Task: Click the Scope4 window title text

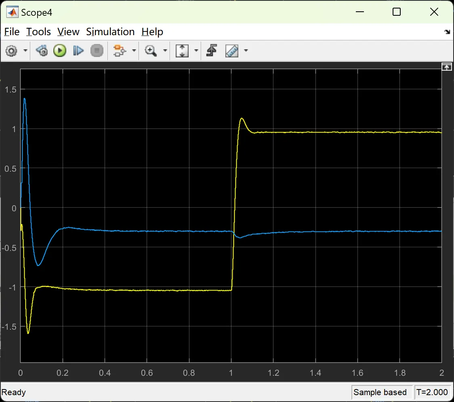Action: (36, 13)
